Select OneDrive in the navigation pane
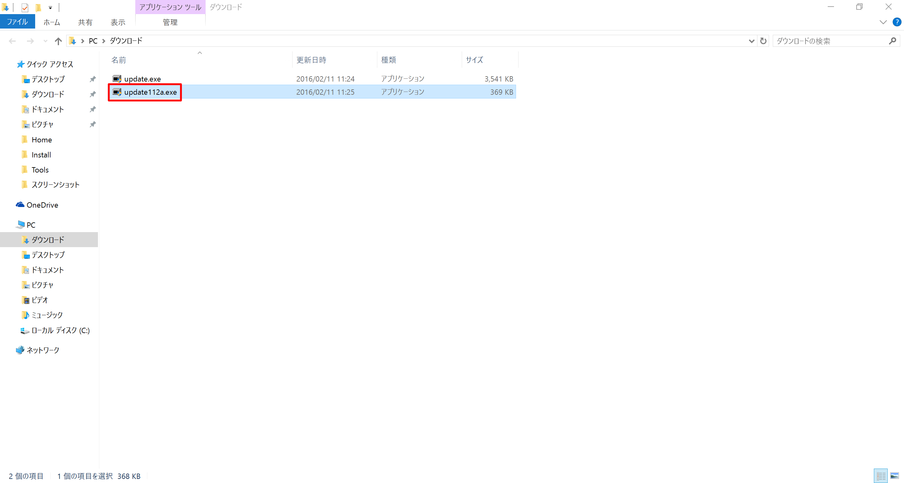The image size is (904, 483). 42,205
